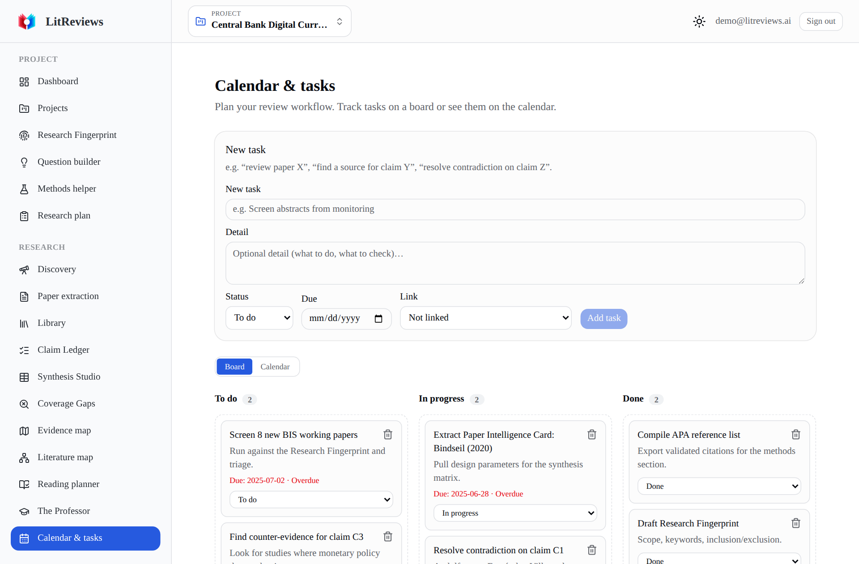Click the LitReviews logo icon
This screenshot has height=564, width=859.
click(x=27, y=21)
